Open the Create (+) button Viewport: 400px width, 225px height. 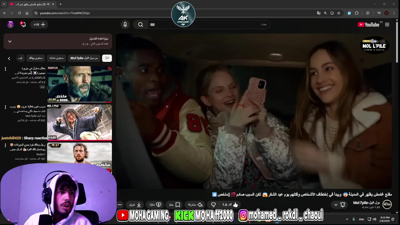[x=39, y=25]
